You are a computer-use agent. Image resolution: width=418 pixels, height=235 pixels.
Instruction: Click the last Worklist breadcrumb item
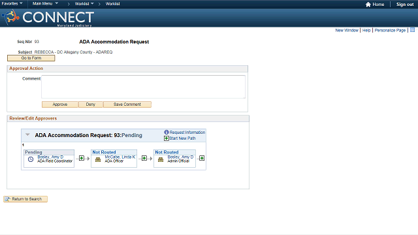pyautogui.click(x=112, y=4)
